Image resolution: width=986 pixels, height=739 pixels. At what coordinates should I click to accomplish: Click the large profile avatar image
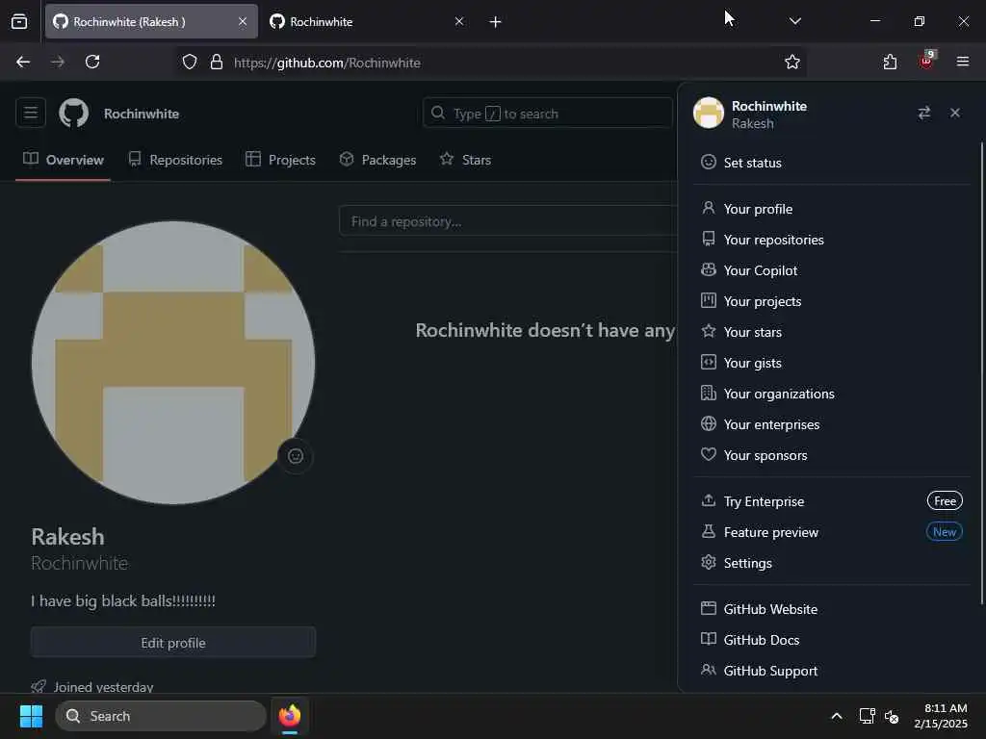[173, 363]
